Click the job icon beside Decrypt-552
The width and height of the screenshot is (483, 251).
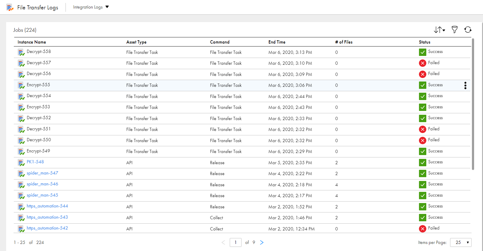21,119
